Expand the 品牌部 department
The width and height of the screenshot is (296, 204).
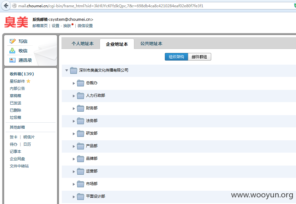coord(74,159)
